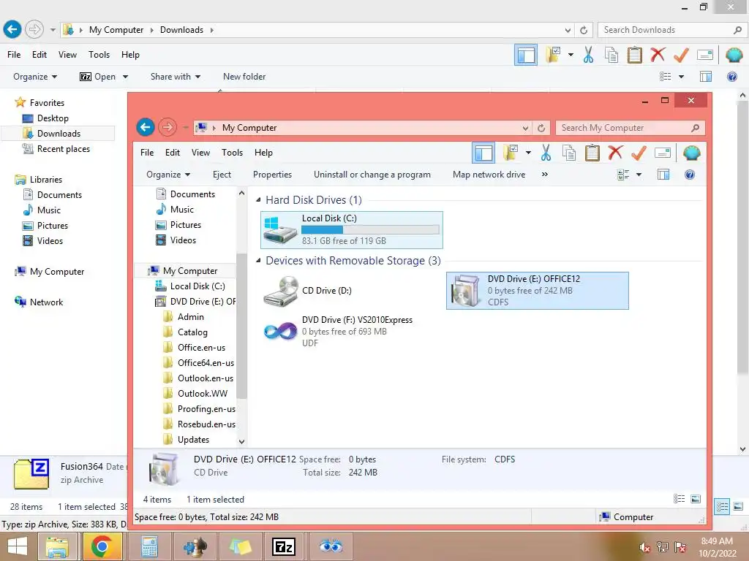Click Map network drive
This screenshot has width=749, height=561.
tap(489, 175)
